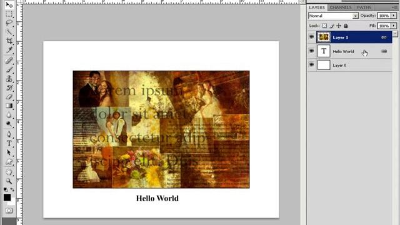Image resolution: width=400 pixels, height=225 pixels.
Task: Select Hello World type layer thumbnail
Action: pos(324,51)
